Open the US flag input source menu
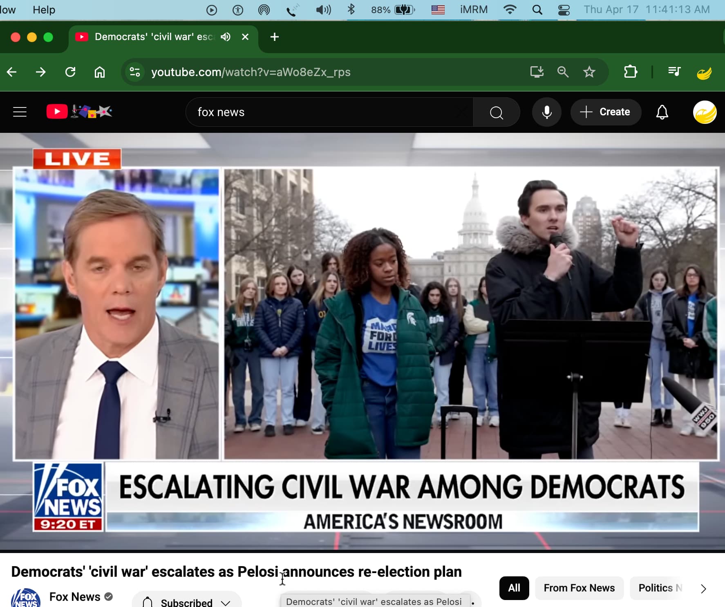Viewport: 725px width, 607px height. point(438,10)
